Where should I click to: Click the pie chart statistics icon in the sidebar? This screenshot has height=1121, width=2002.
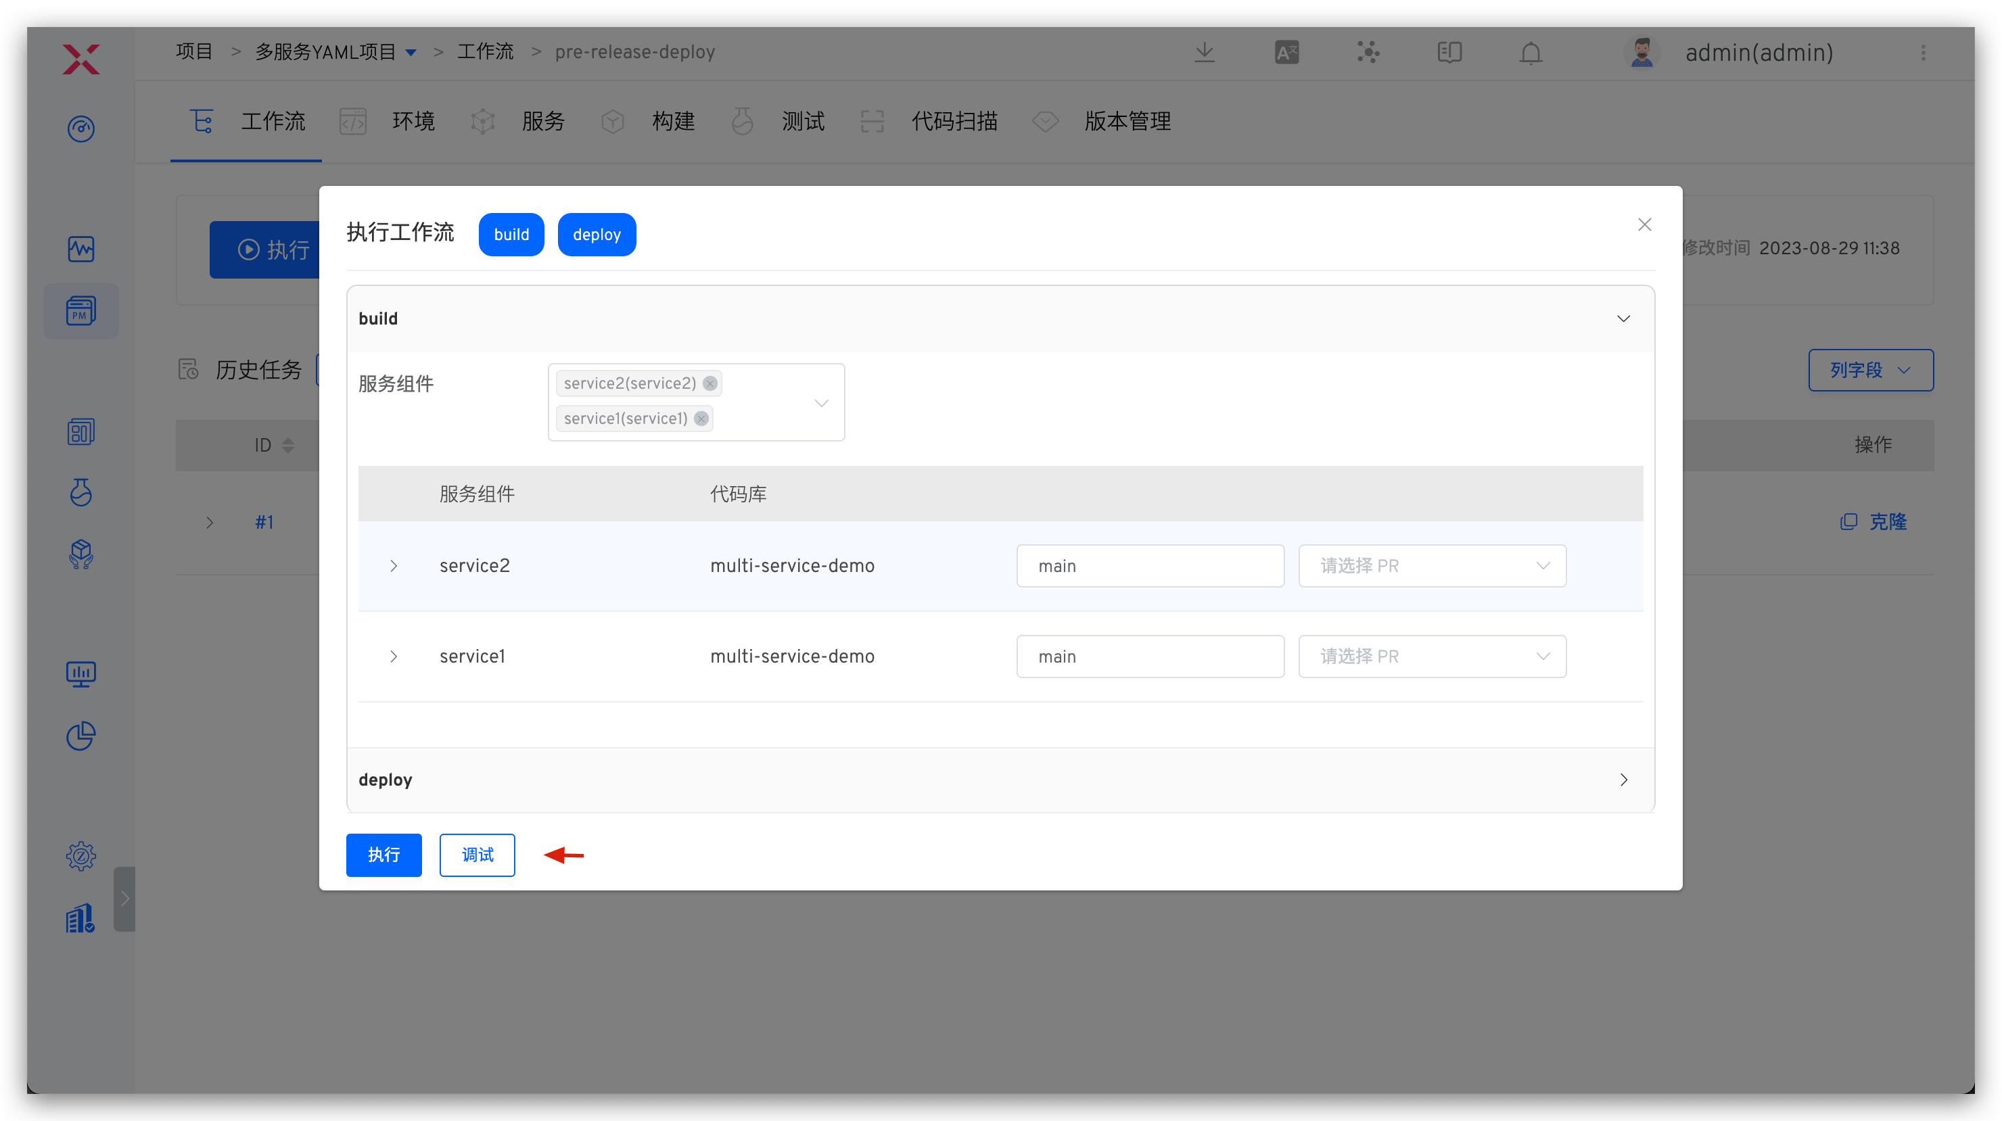(81, 736)
